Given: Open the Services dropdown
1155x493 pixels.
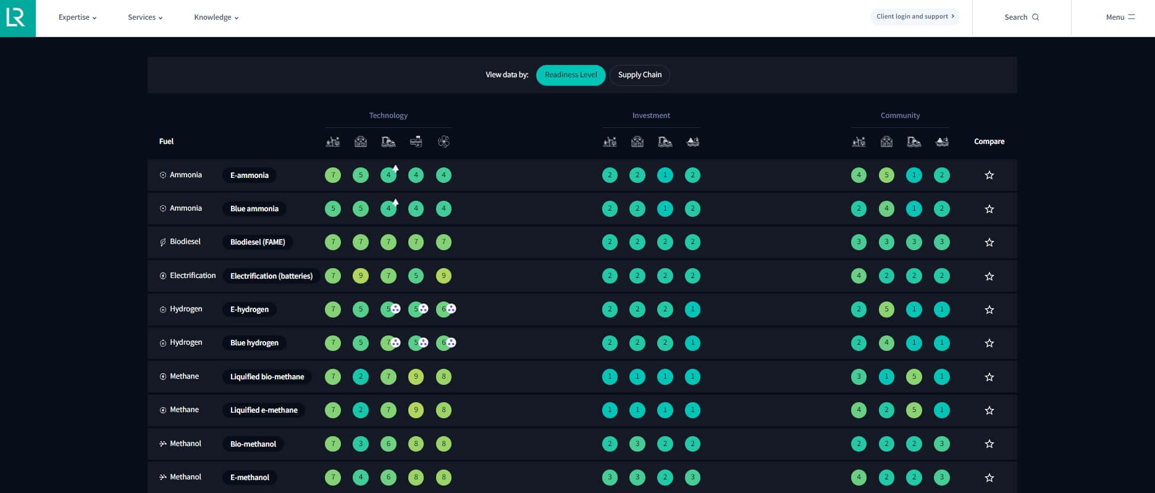Looking at the screenshot, I should (145, 17).
